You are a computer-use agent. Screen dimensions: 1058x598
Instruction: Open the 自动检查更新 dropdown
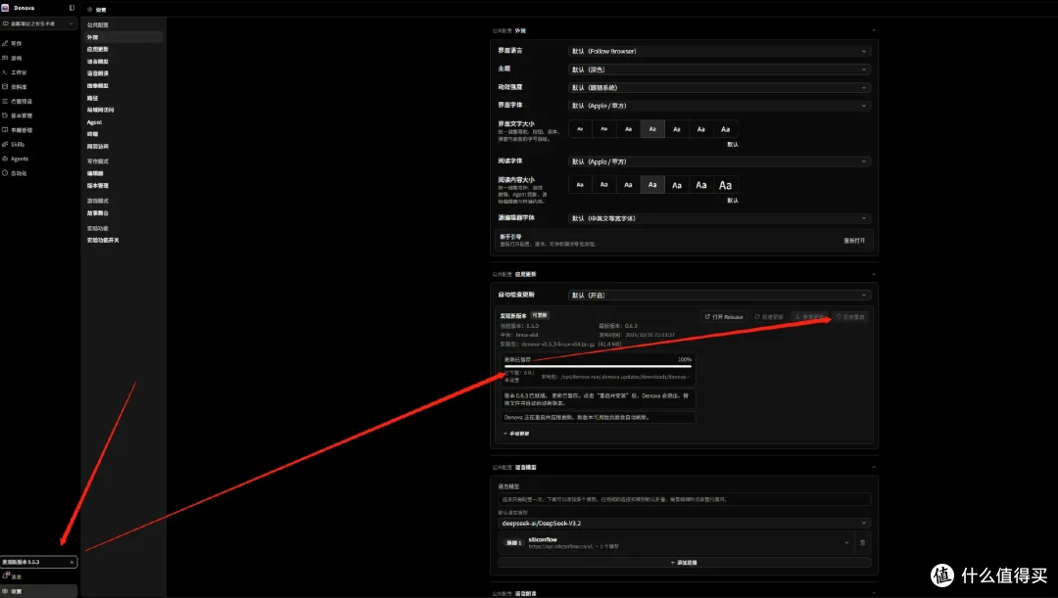[719, 296]
